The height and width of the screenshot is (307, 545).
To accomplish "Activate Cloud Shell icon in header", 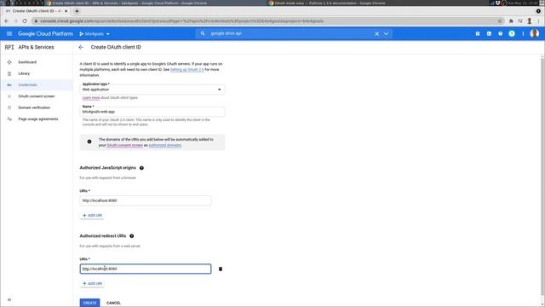I will 489,34.
